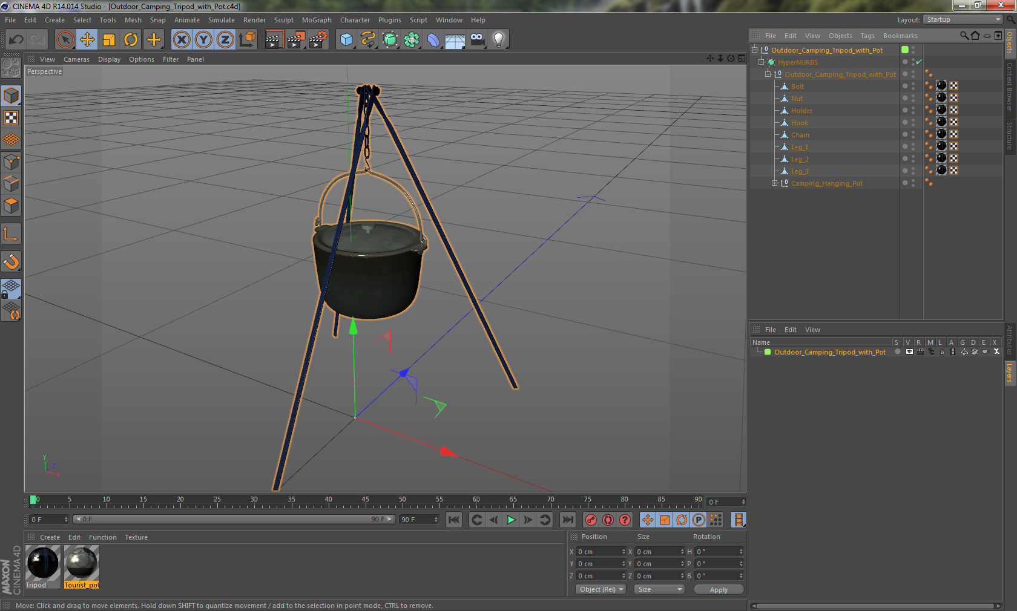Select the Chain object in the hierarchy
The height and width of the screenshot is (611, 1017).
tap(800, 135)
